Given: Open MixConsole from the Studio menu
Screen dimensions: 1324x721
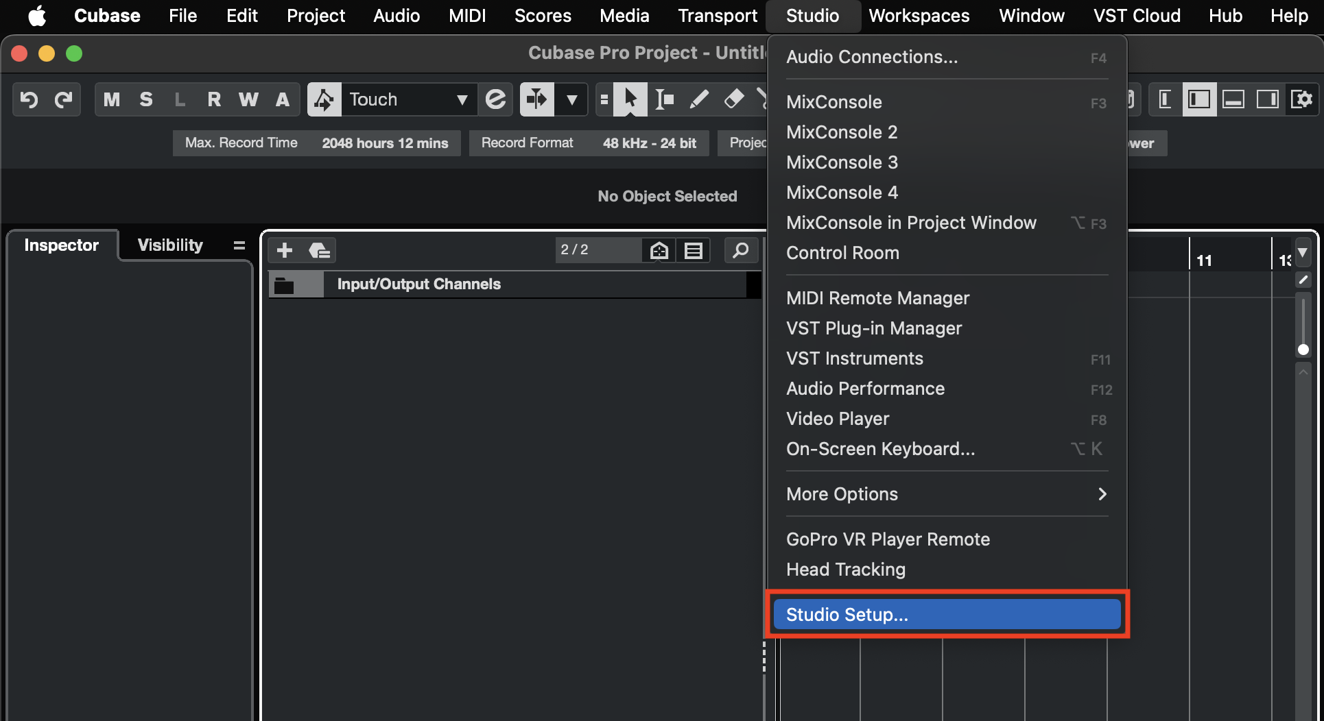Looking at the screenshot, I should (x=947, y=102).
